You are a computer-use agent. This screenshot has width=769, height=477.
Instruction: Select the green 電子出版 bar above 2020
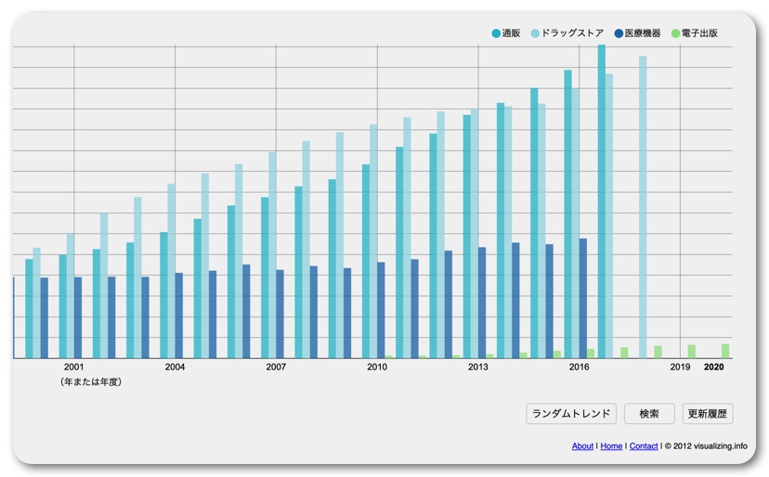pos(725,351)
